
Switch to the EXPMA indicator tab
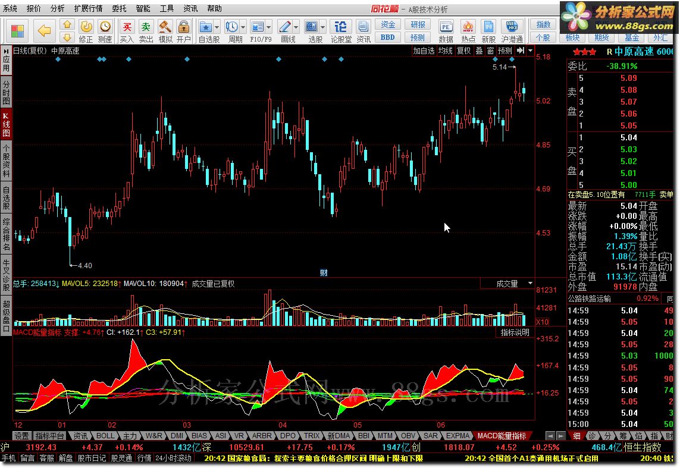pyautogui.click(x=457, y=435)
